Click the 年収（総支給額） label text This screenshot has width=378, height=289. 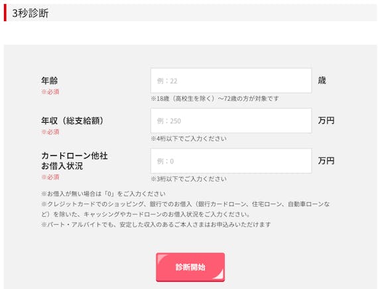coord(72,121)
